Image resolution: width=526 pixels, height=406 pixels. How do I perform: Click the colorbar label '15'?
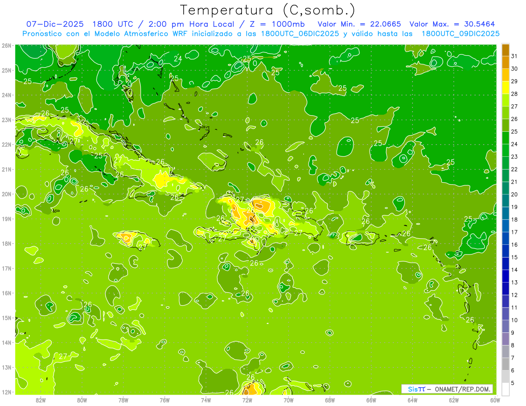[514, 258]
